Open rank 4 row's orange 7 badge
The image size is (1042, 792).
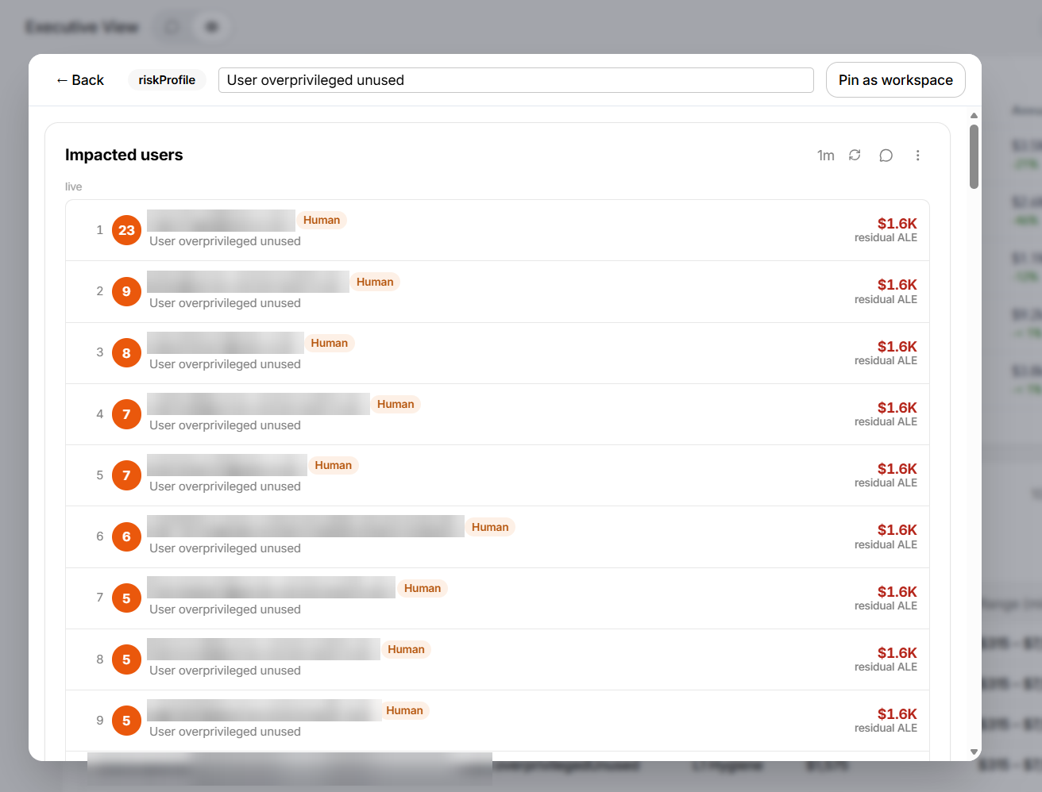126,414
